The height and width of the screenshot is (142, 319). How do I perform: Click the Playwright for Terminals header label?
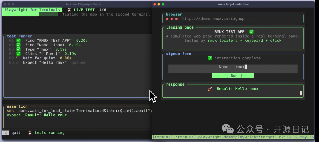click(32, 10)
